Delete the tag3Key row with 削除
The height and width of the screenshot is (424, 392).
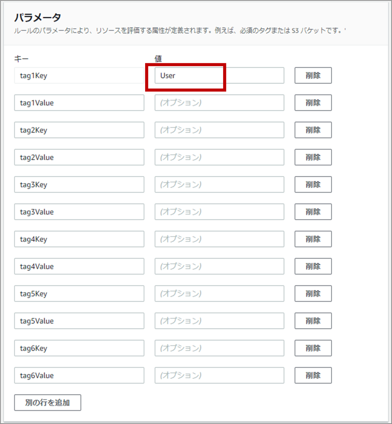313,184
